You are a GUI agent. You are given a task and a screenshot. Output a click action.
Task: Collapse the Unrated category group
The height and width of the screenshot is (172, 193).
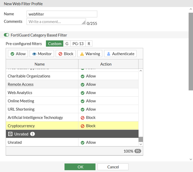pos(10,134)
